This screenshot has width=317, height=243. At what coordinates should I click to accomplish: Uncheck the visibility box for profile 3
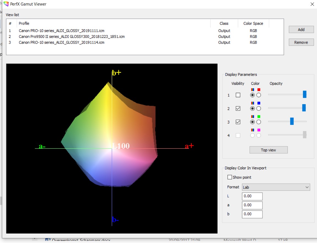[238, 122]
